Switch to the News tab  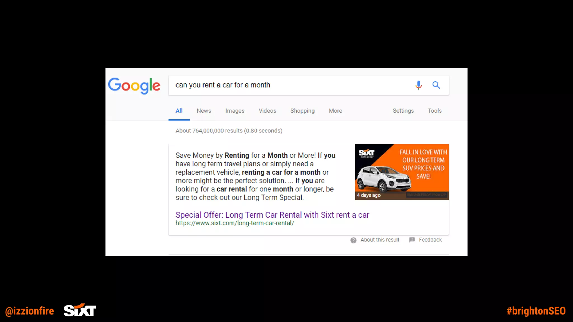point(204,111)
